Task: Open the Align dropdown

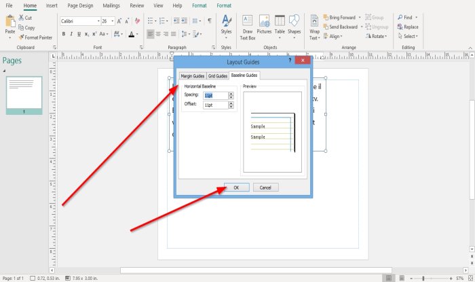Action: pyautogui.click(x=333, y=37)
